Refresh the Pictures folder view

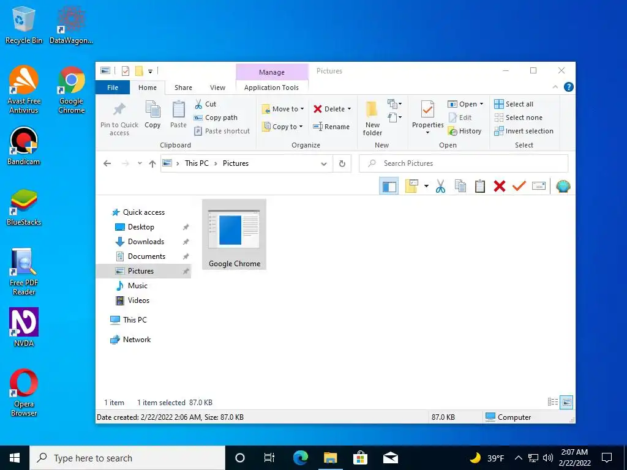(342, 163)
